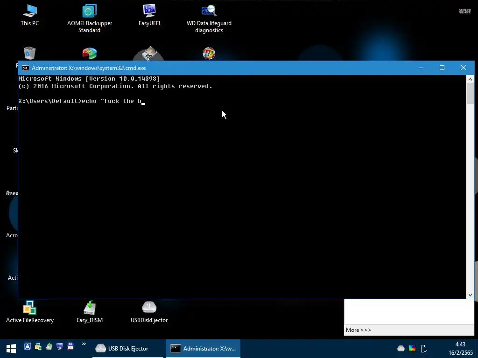Click the cmd scrollbar up arrow
The width and height of the screenshot is (478, 358).
[470, 79]
